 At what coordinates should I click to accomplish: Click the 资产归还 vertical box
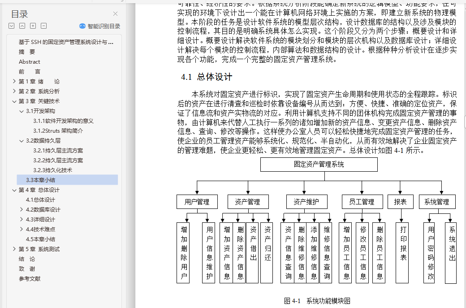pyautogui.click(x=267, y=253)
